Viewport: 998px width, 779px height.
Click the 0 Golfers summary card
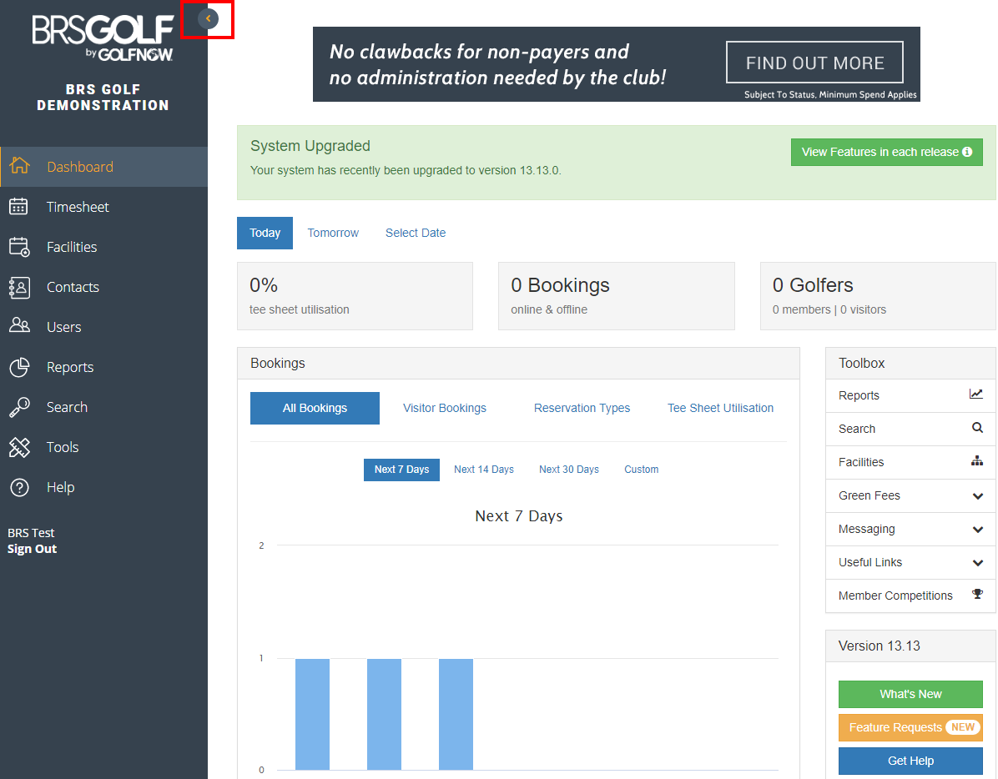pos(879,296)
